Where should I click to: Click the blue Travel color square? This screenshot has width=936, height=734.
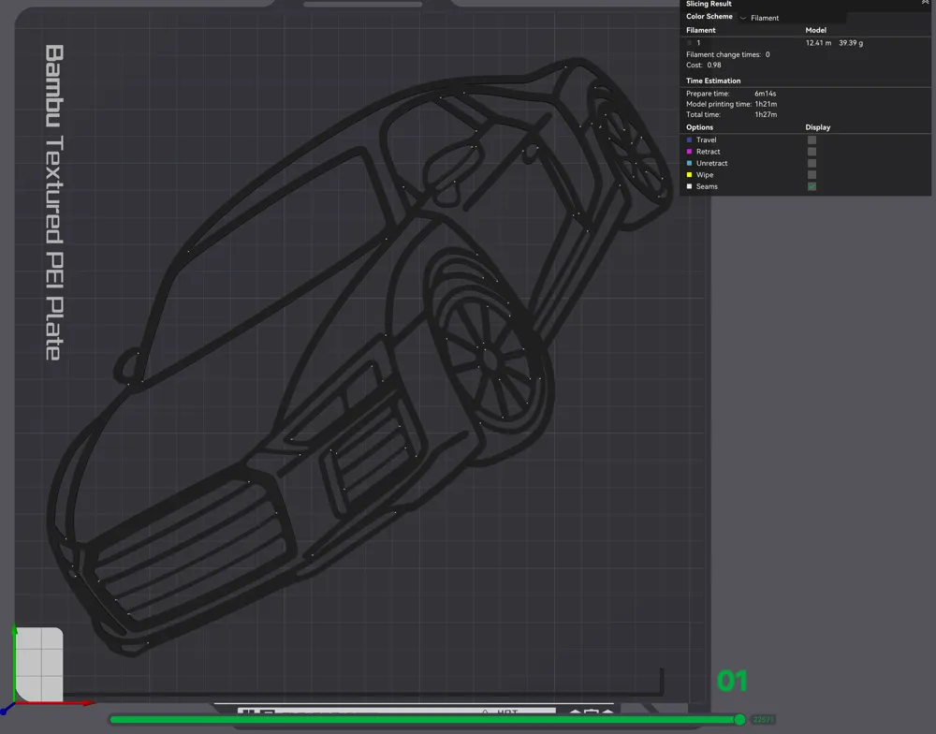tap(690, 139)
